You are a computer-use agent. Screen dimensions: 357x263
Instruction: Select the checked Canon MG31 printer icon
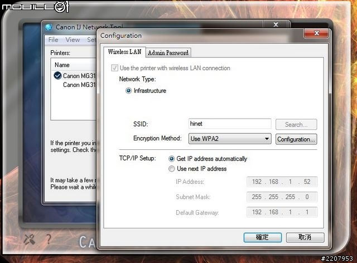pos(57,76)
